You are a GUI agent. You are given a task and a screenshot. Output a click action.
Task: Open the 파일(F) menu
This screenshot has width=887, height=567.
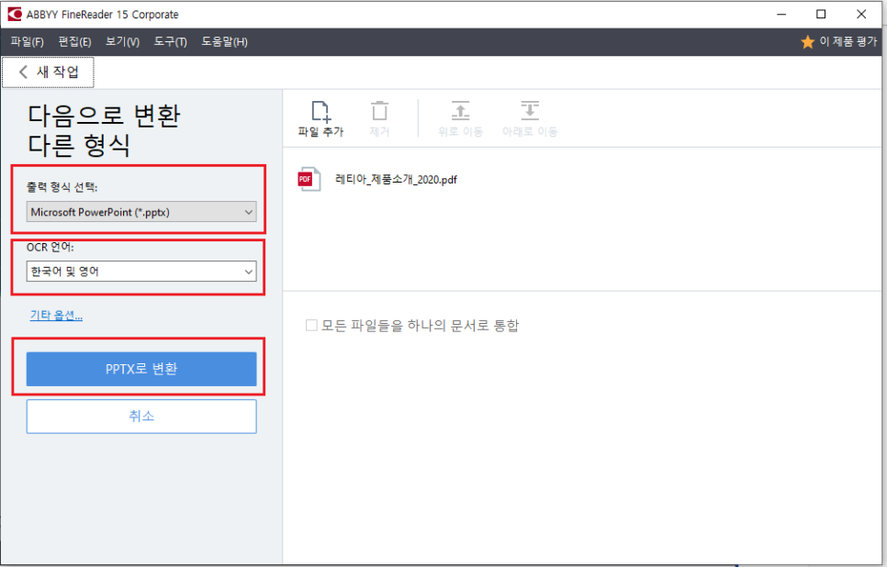28,42
